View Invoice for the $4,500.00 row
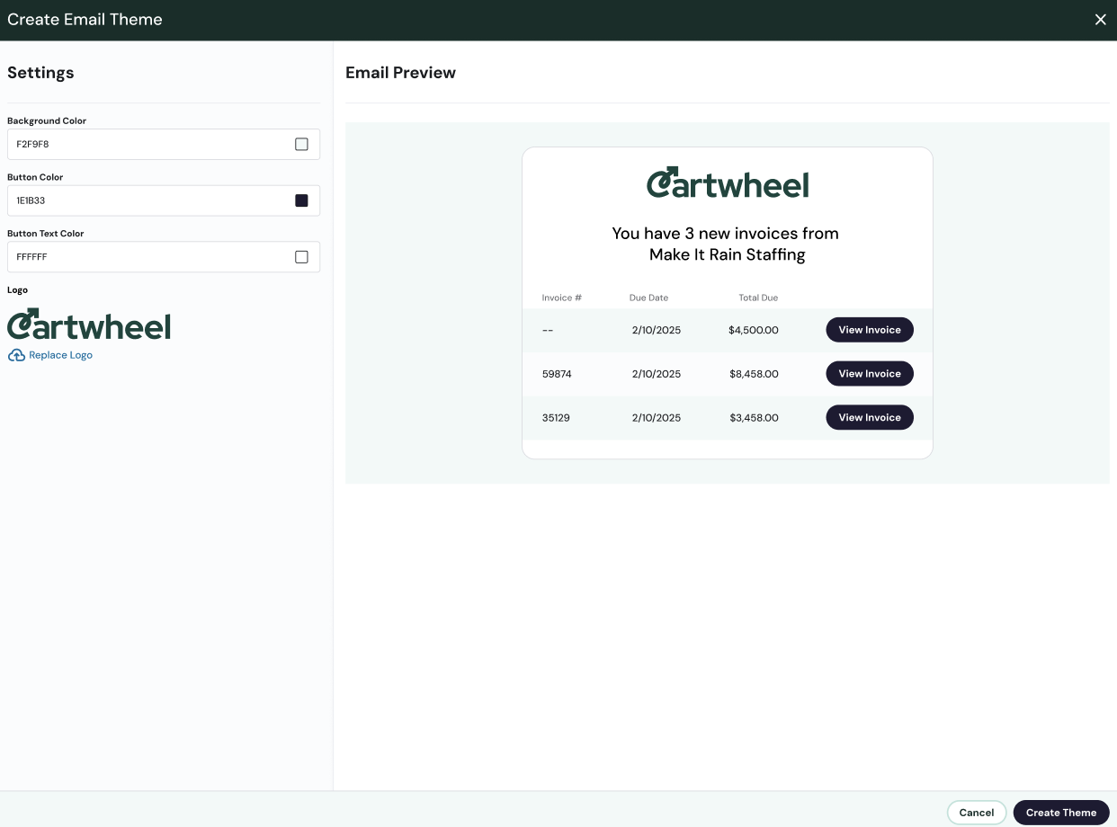The height and width of the screenshot is (827, 1117). 870,330
